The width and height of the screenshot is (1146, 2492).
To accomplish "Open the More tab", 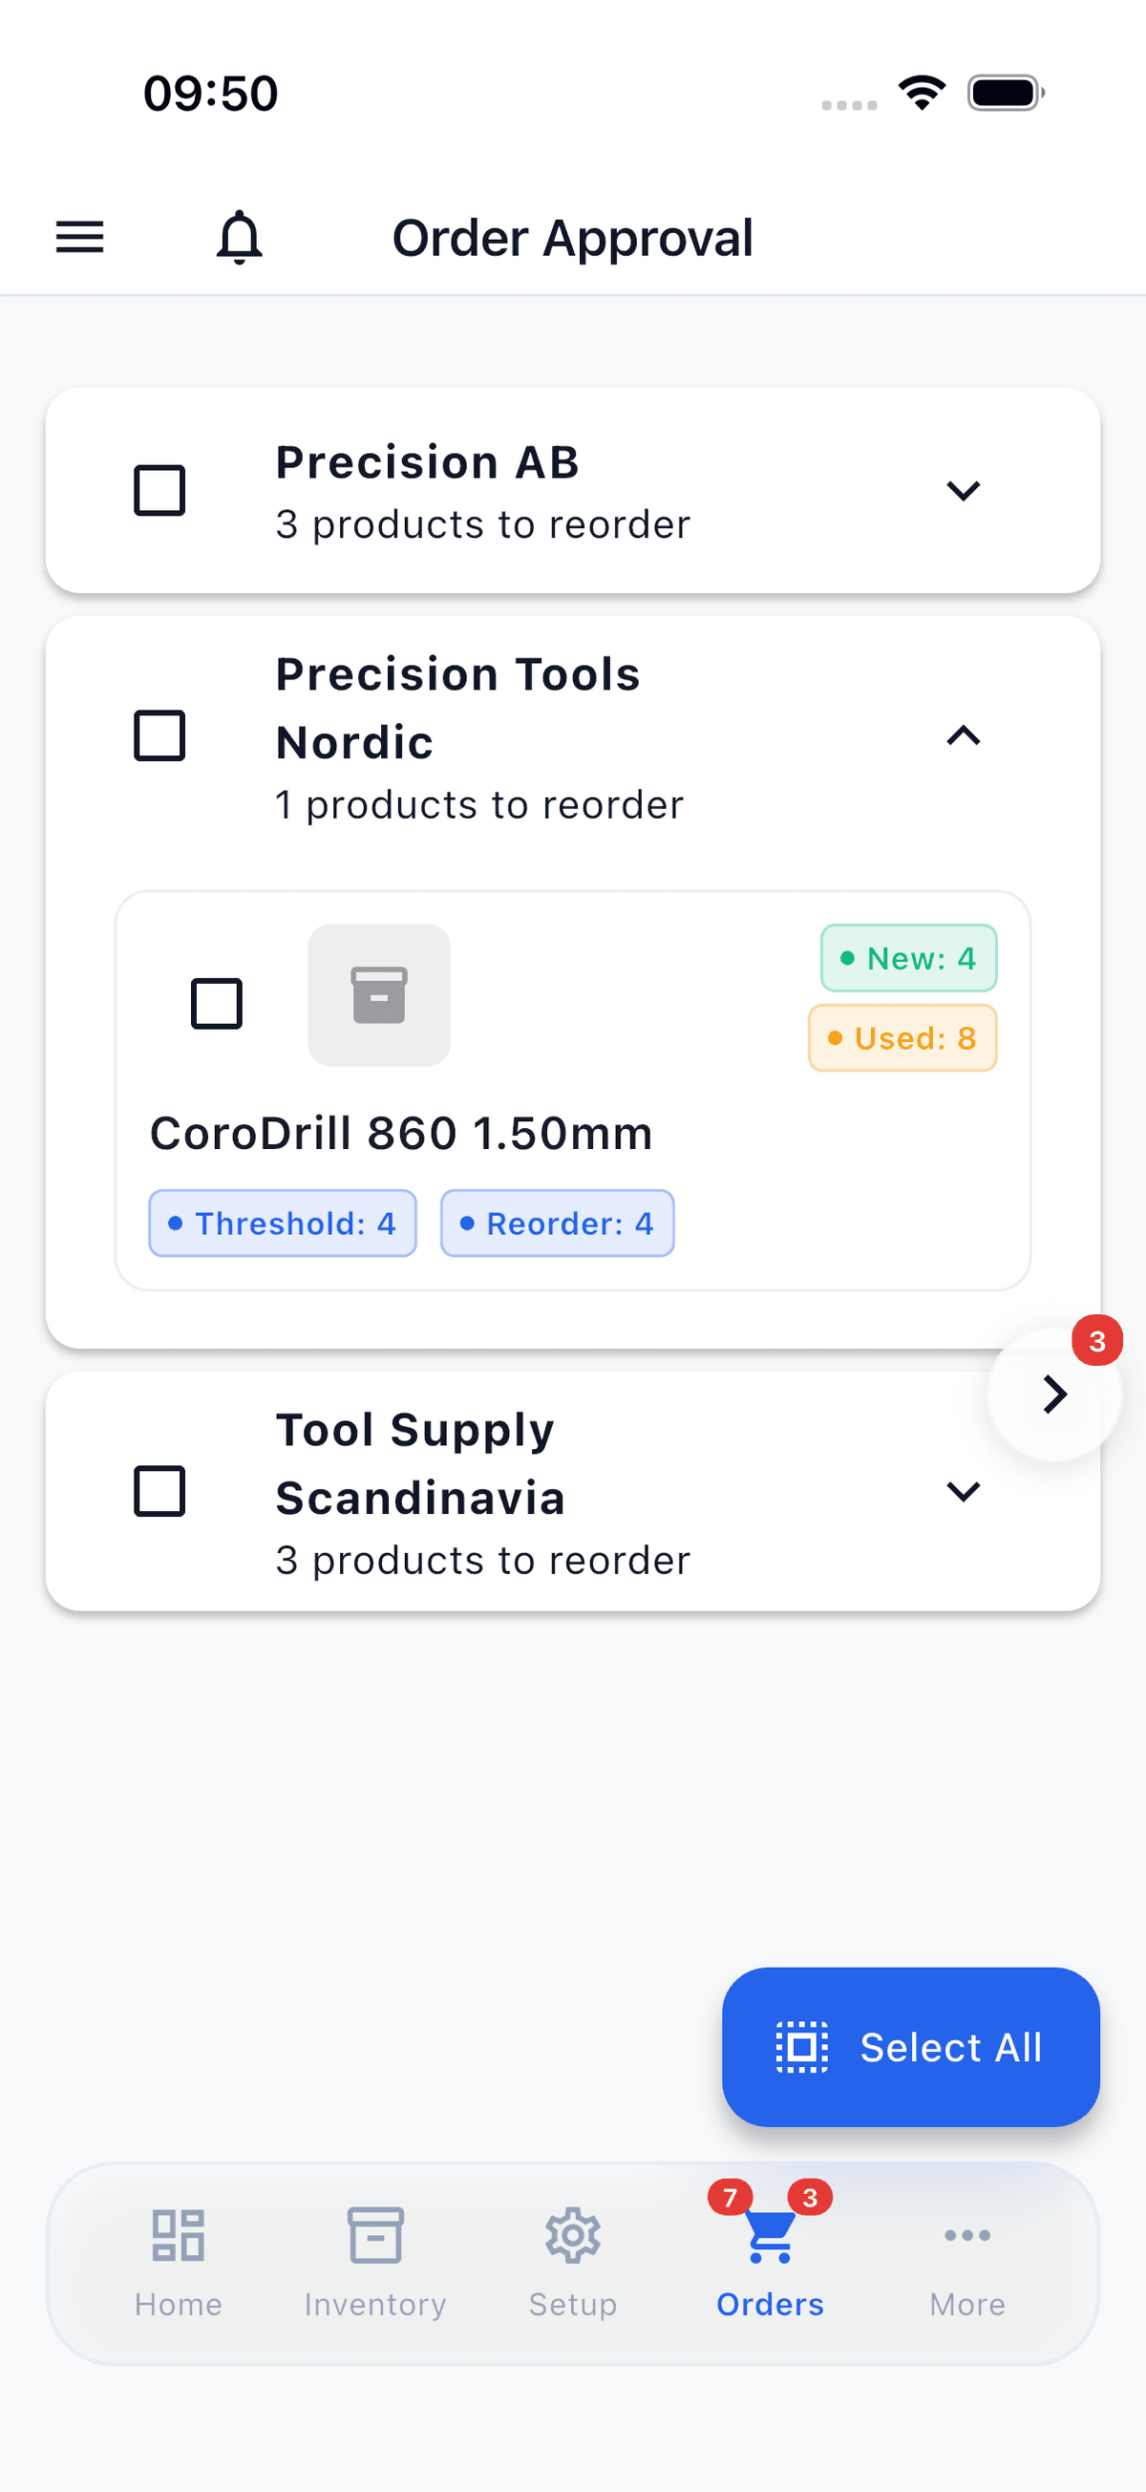I will pos(967,2265).
